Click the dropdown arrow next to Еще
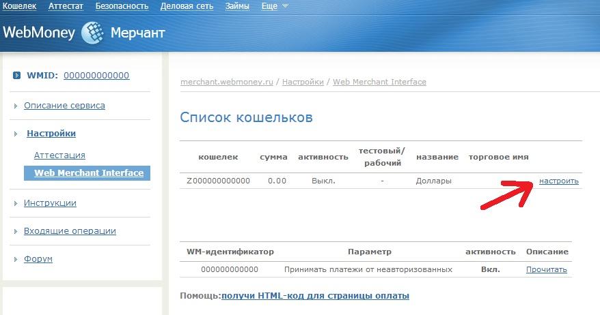Image resolution: width=600 pixels, height=315 pixels. click(285, 6)
